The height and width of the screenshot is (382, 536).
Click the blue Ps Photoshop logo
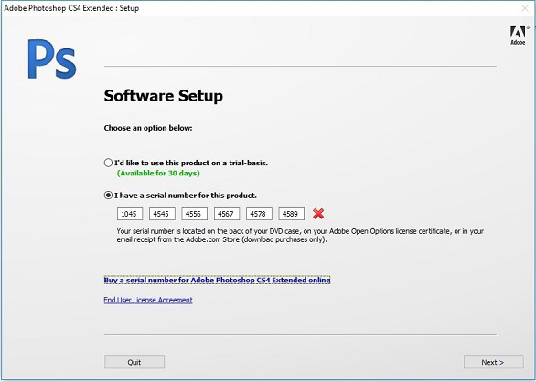tap(52, 59)
